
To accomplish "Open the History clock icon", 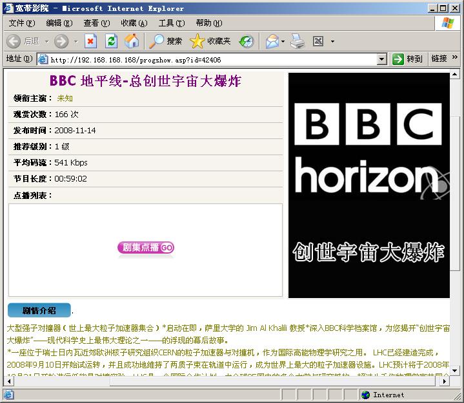I will tap(247, 41).
